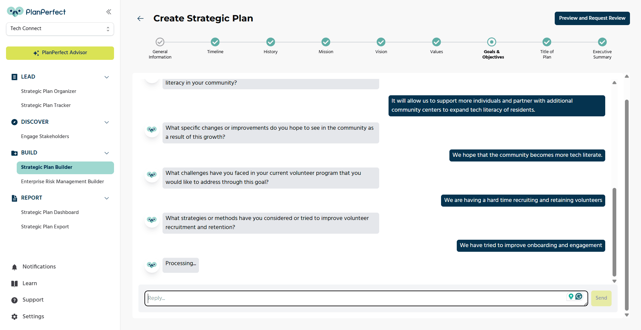
Task: Collapse the REPORT section chevron
Action: click(107, 198)
